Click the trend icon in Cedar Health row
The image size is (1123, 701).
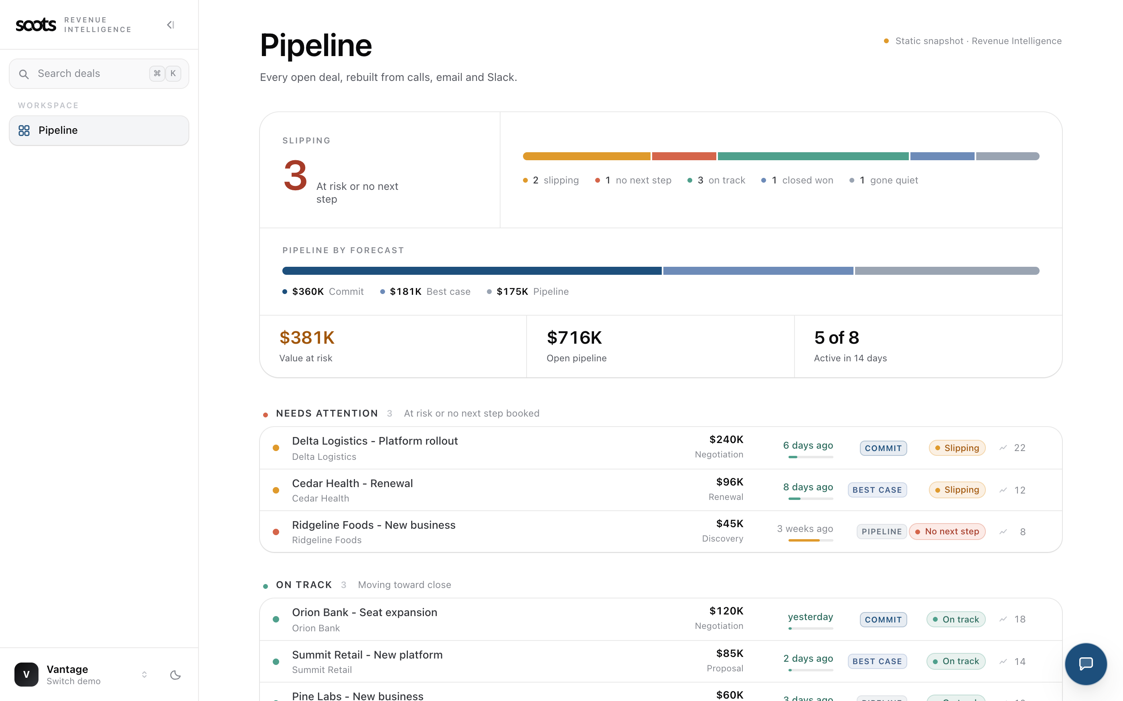coord(1003,490)
